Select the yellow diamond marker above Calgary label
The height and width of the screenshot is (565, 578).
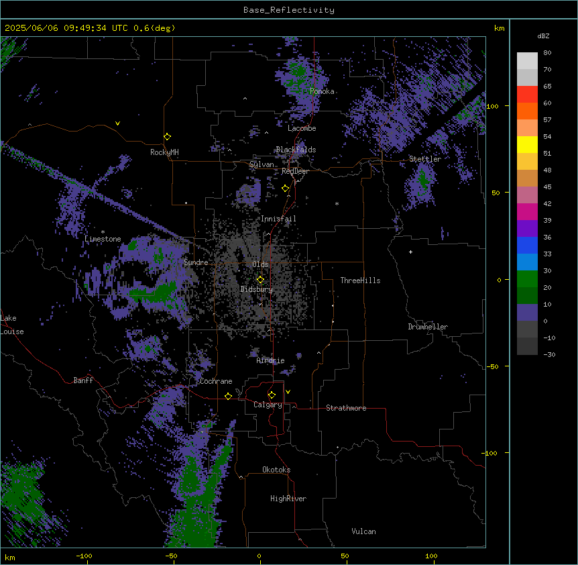272,395
